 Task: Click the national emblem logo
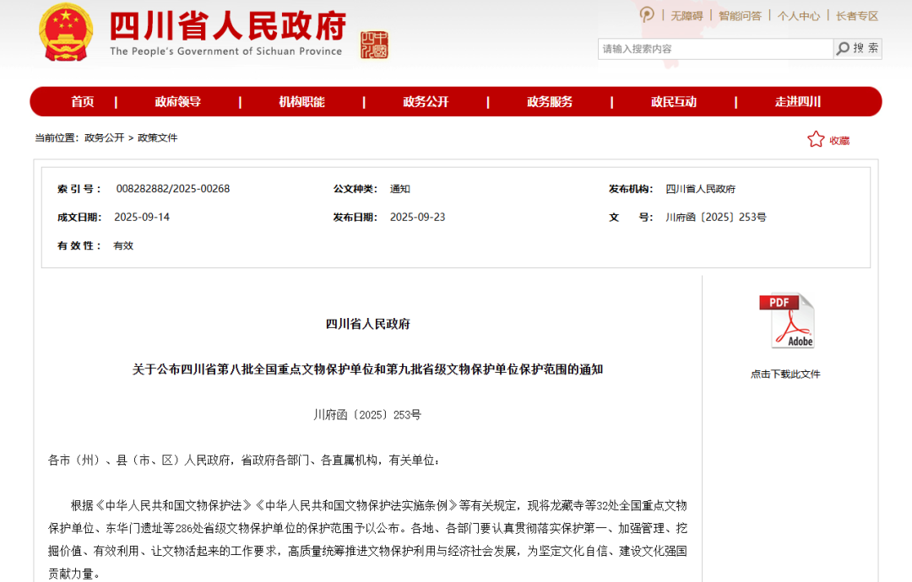(66, 33)
